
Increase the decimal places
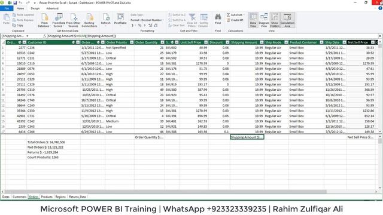150,25
